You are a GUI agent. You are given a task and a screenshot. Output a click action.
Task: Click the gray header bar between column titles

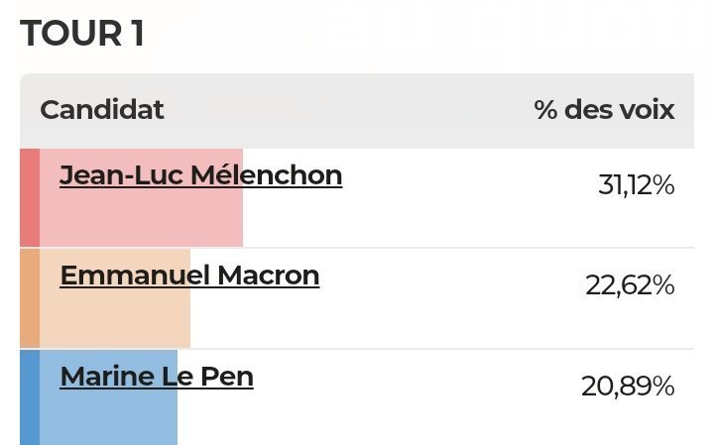pyautogui.click(x=347, y=109)
